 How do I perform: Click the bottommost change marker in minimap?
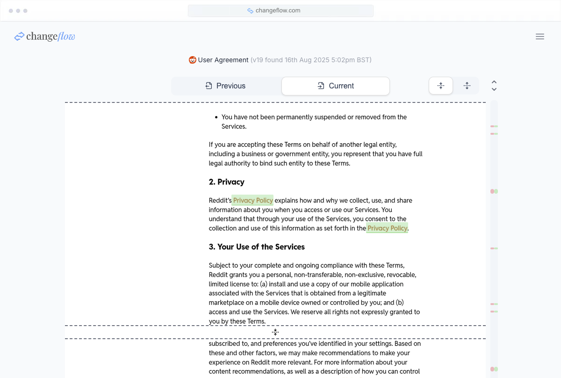(494, 369)
